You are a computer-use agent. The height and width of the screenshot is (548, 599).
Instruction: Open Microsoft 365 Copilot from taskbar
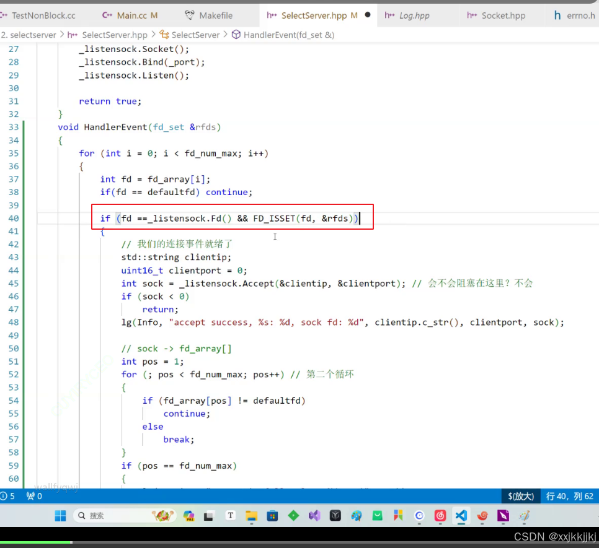189,516
